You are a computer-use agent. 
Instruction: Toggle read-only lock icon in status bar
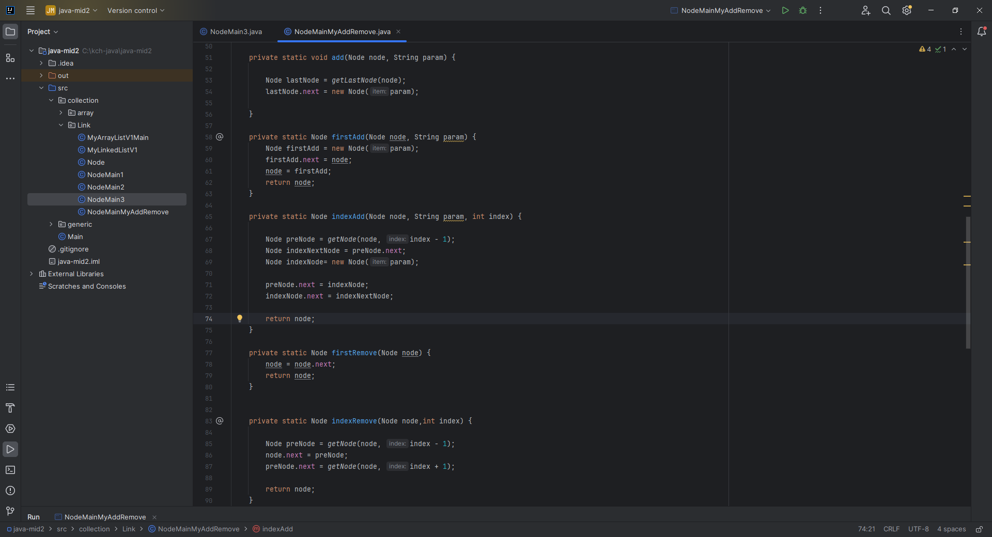pyautogui.click(x=979, y=529)
